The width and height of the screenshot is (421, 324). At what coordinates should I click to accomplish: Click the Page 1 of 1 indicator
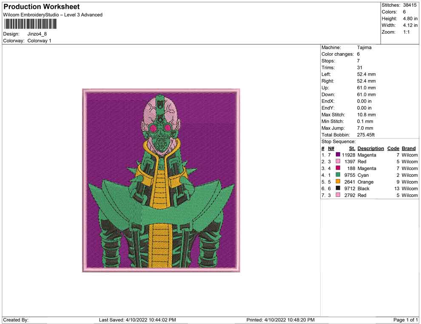[405, 320]
